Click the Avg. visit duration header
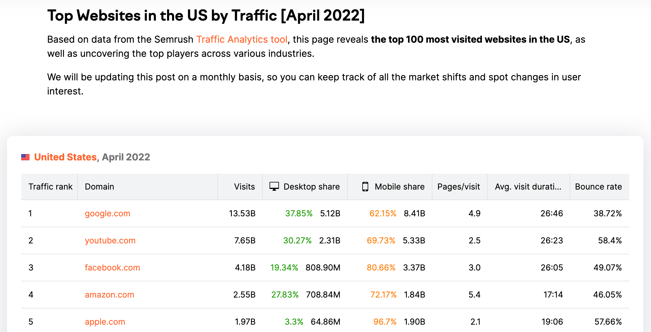 tap(528, 187)
